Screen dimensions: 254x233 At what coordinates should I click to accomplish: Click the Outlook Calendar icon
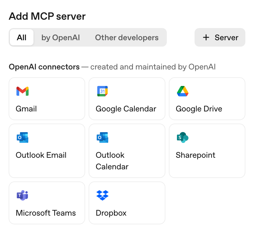click(102, 137)
